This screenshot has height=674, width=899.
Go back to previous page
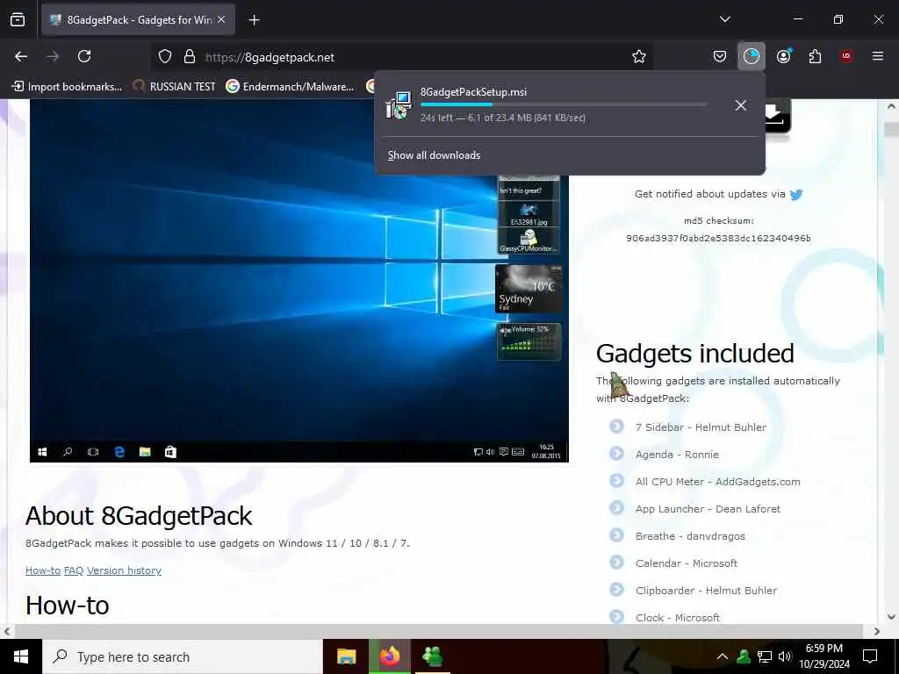21,56
